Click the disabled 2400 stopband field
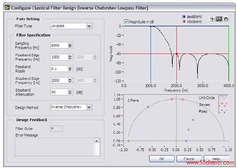This screenshot has height=168, width=237. (84, 80)
